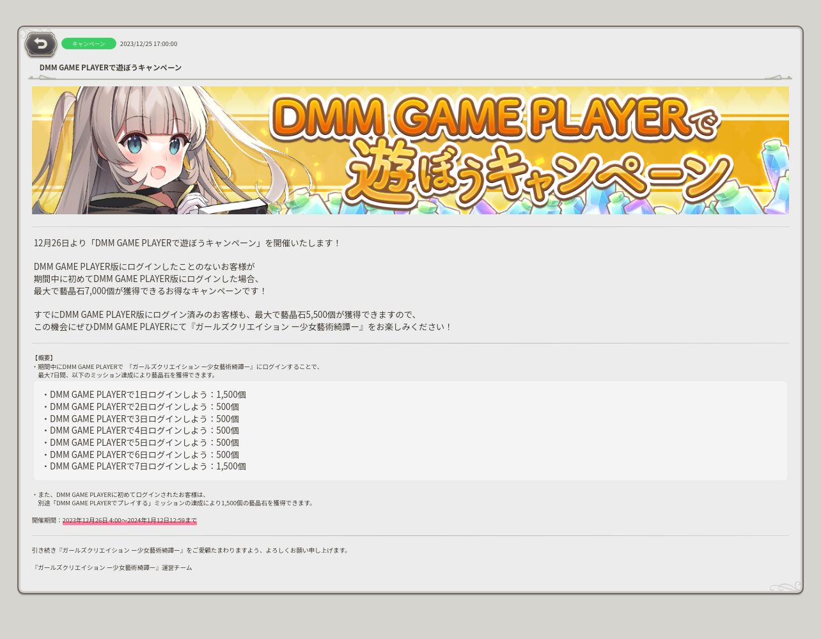Click the line beginning '引き続き『ガールズクリエイション'
Image resolution: width=821 pixels, height=639 pixels.
click(191, 550)
